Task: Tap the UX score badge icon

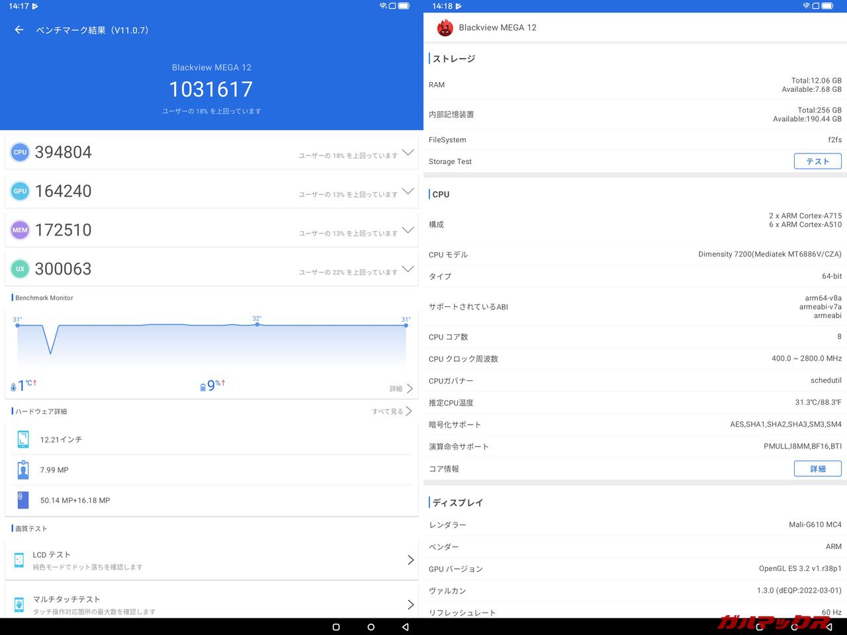Action: [x=20, y=269]
